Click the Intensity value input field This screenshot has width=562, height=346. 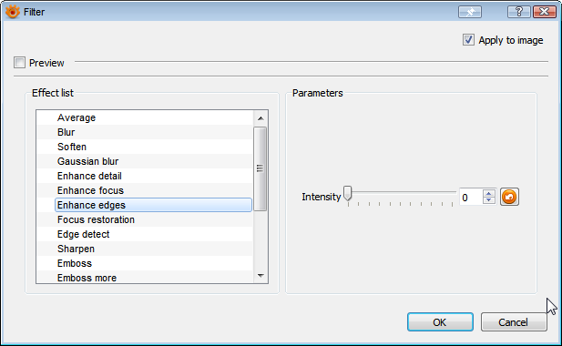click(471, 197)
